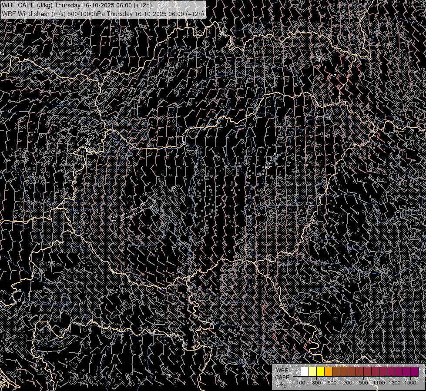Click the white swatch in CAPE legend
Viewport: 426px width, 391px height.
(x=305, y=371)
